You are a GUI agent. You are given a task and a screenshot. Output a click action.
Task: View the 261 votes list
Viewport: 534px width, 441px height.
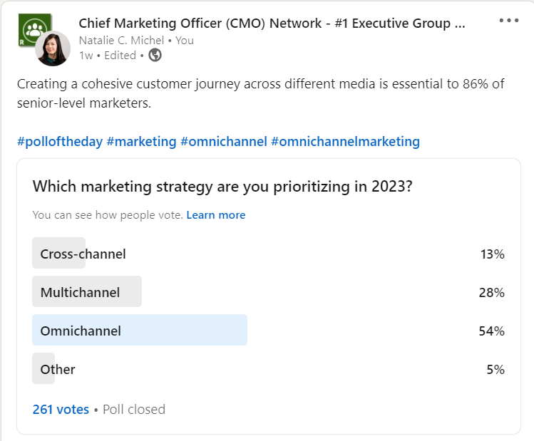pyautogui.click(x=61, y=409)
